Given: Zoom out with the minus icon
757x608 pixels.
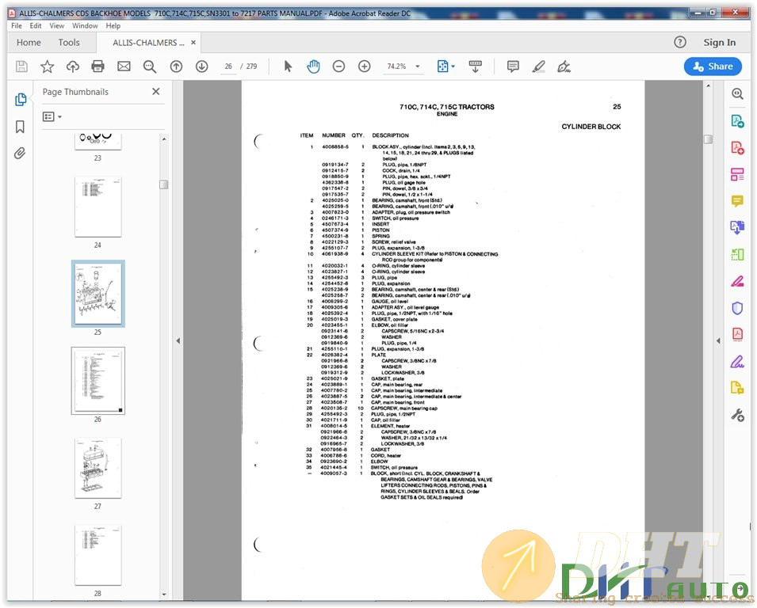Looking at the screenshot, I should point(339,66).
